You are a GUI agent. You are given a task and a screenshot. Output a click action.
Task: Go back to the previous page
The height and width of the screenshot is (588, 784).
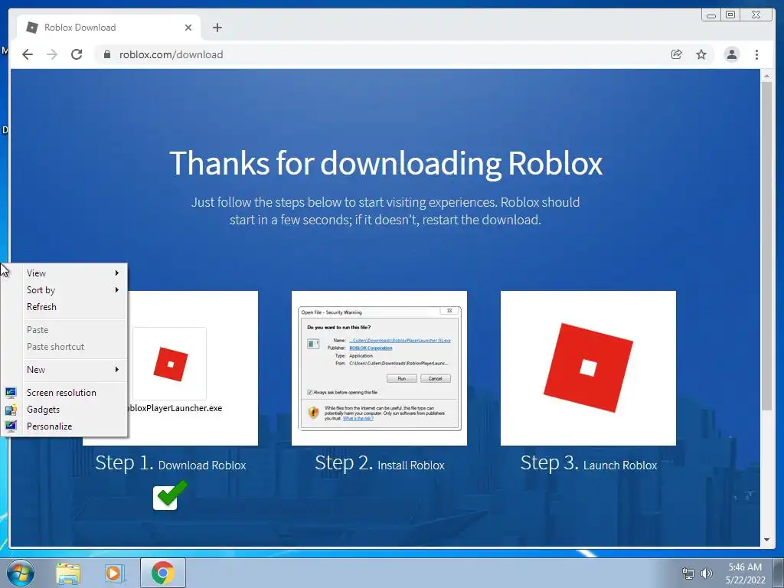(x=28, y=54)
